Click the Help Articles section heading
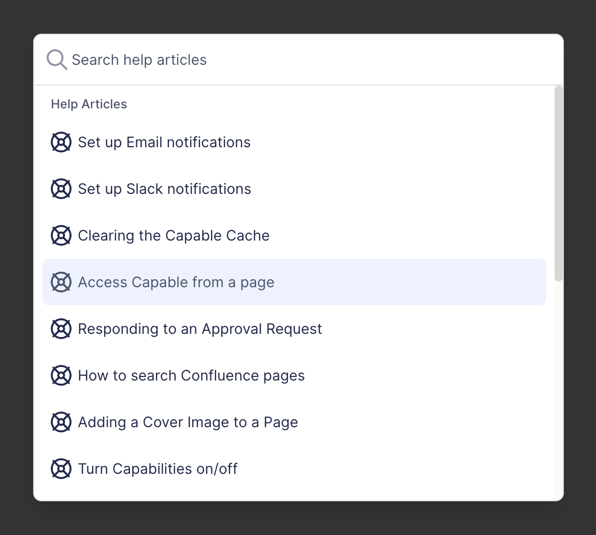This screenshot has width=596, height=535. pos(89,104)
